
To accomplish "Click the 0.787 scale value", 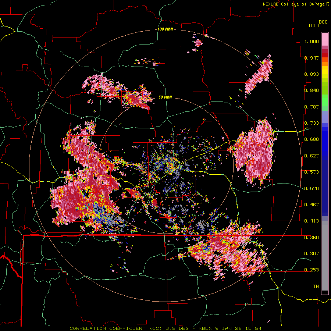I will (x=312, y=107).
